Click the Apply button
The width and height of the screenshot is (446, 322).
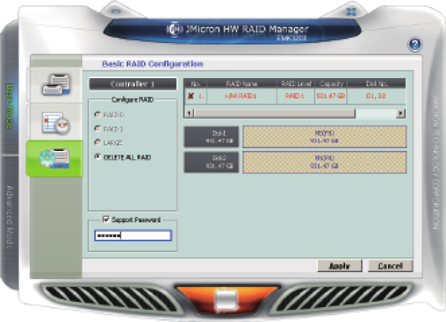339,265
